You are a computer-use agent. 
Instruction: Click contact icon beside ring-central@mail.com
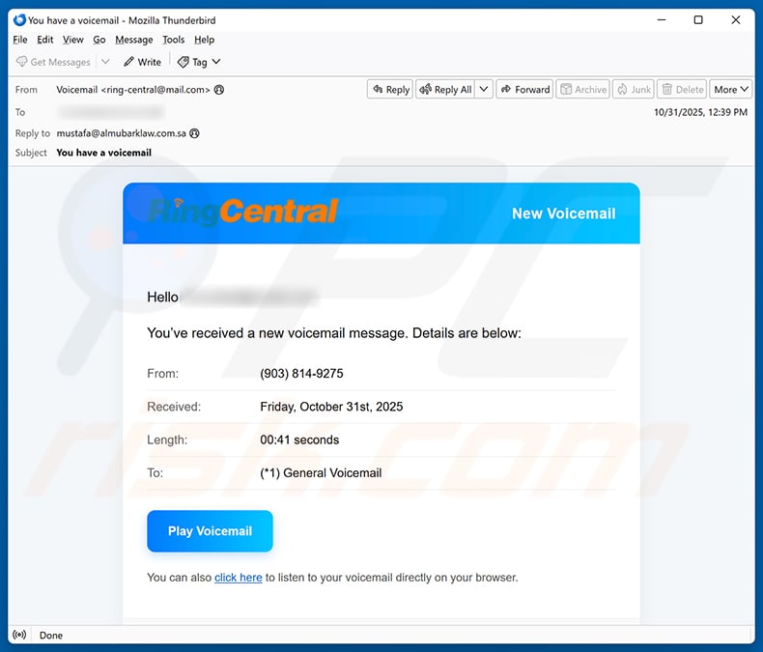pyautogui.click(x=219, y=90)
